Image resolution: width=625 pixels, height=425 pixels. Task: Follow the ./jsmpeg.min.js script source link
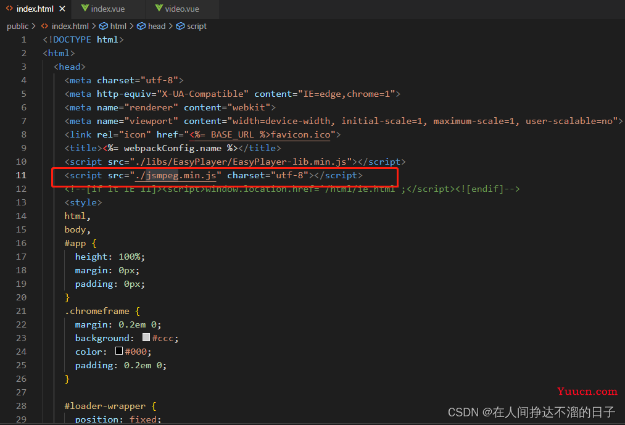(x=176, y=175)
